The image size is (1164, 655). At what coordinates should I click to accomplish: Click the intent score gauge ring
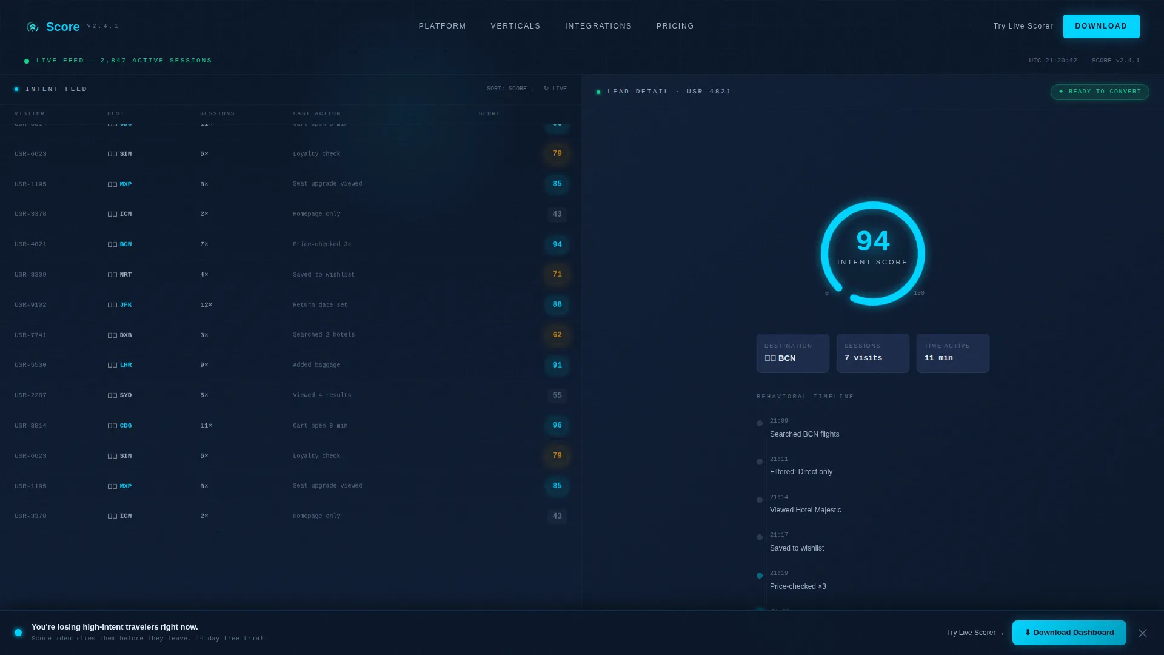click(873, 254)
